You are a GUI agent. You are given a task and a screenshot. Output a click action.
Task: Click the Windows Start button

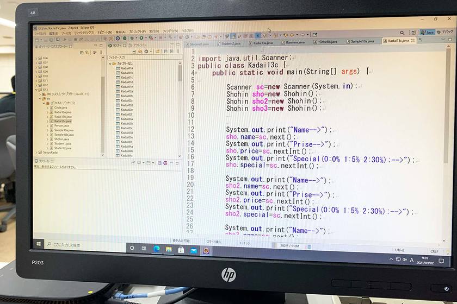(39, 244)
